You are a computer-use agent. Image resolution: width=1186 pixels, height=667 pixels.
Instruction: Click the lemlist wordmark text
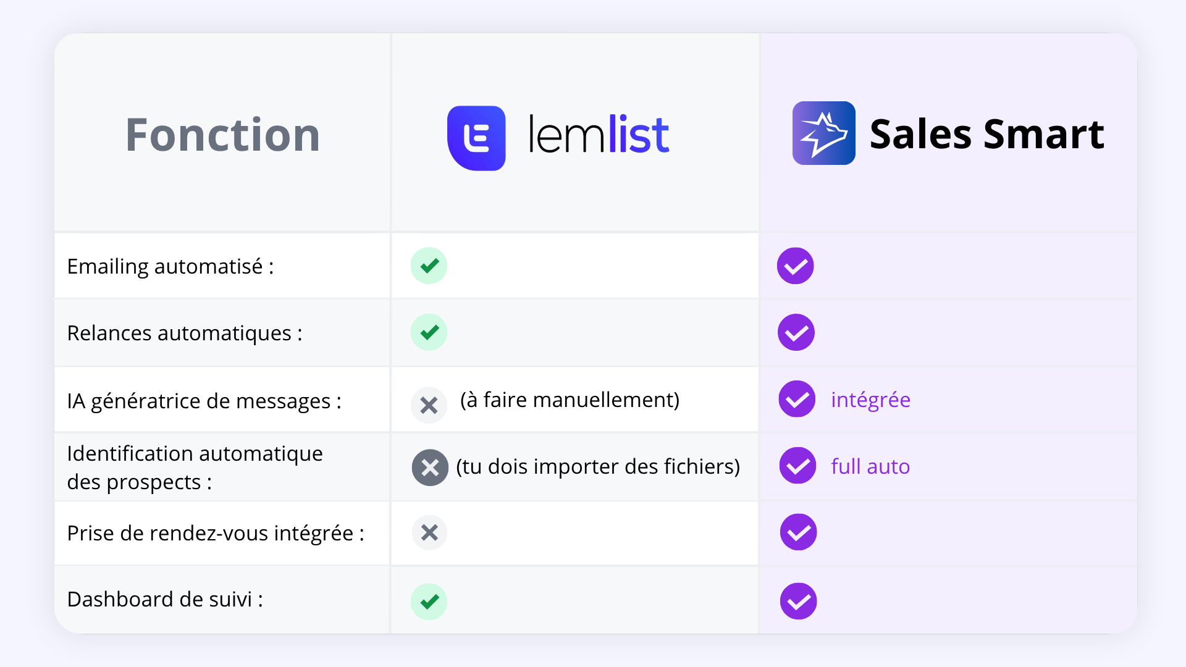click(599, 133)
